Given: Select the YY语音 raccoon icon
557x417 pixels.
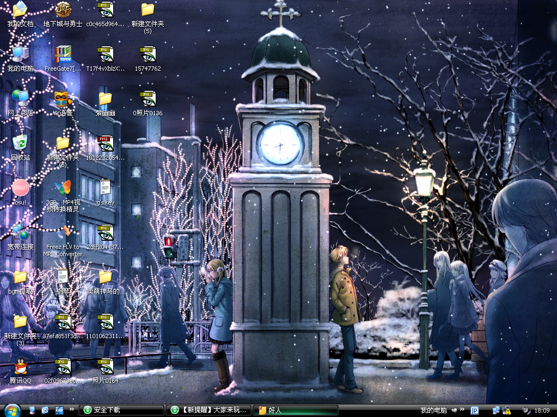Looking at the screenshot, I should click(63, 99).
